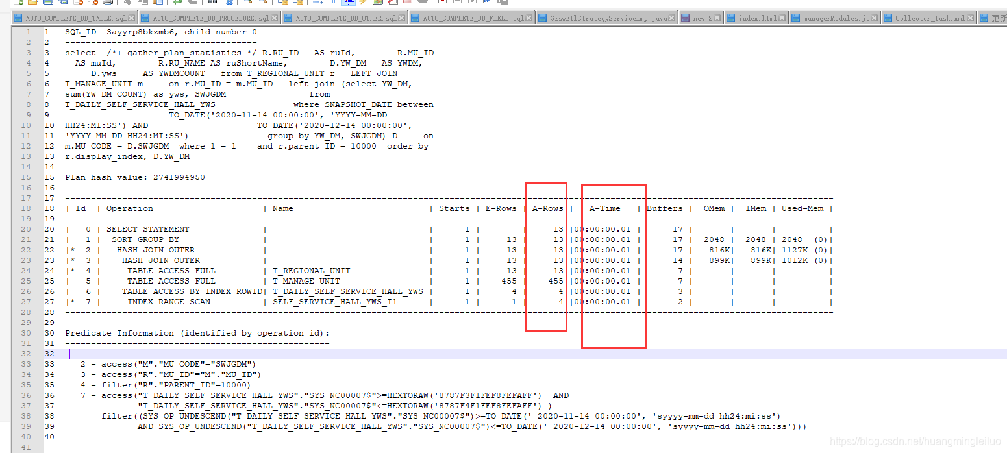Click predicate '2 - access("M"."MU_CODE"="SWJGDM")'

pos(169,364)
